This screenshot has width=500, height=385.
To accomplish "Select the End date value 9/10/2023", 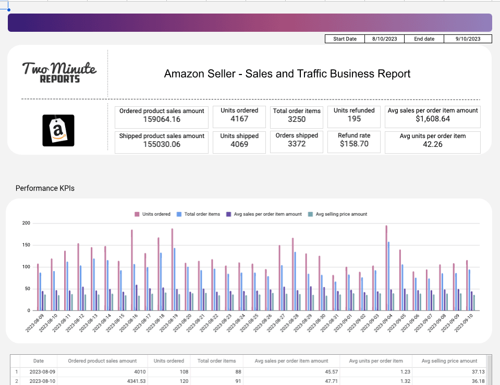I will pyautogui.click(x=468, y=39).
